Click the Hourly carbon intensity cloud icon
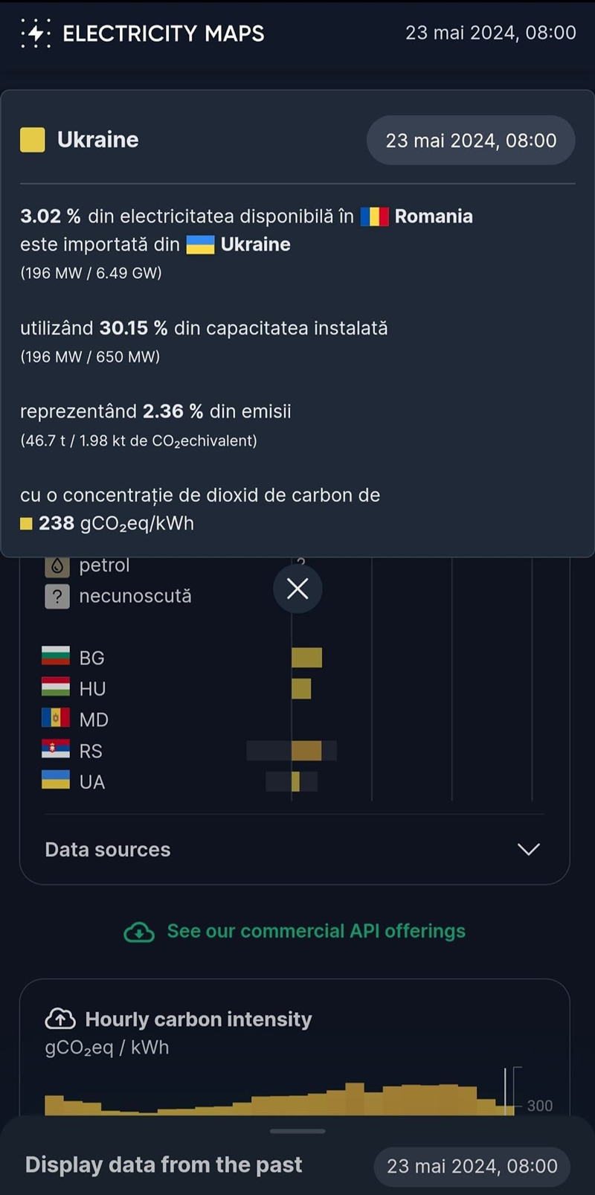The image size is (595, 1195). pos(60,1019)
